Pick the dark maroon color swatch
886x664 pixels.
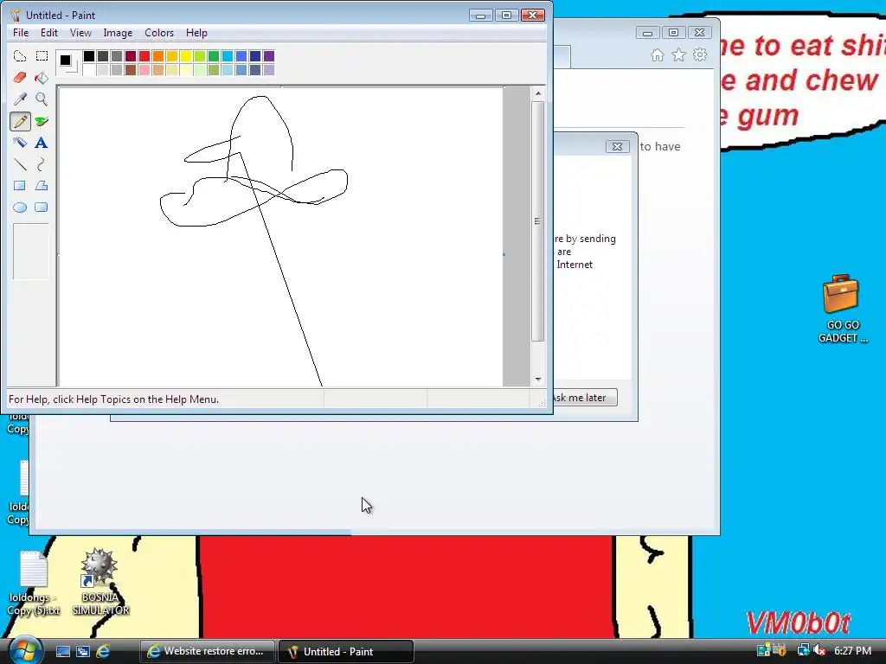(131, 56)
